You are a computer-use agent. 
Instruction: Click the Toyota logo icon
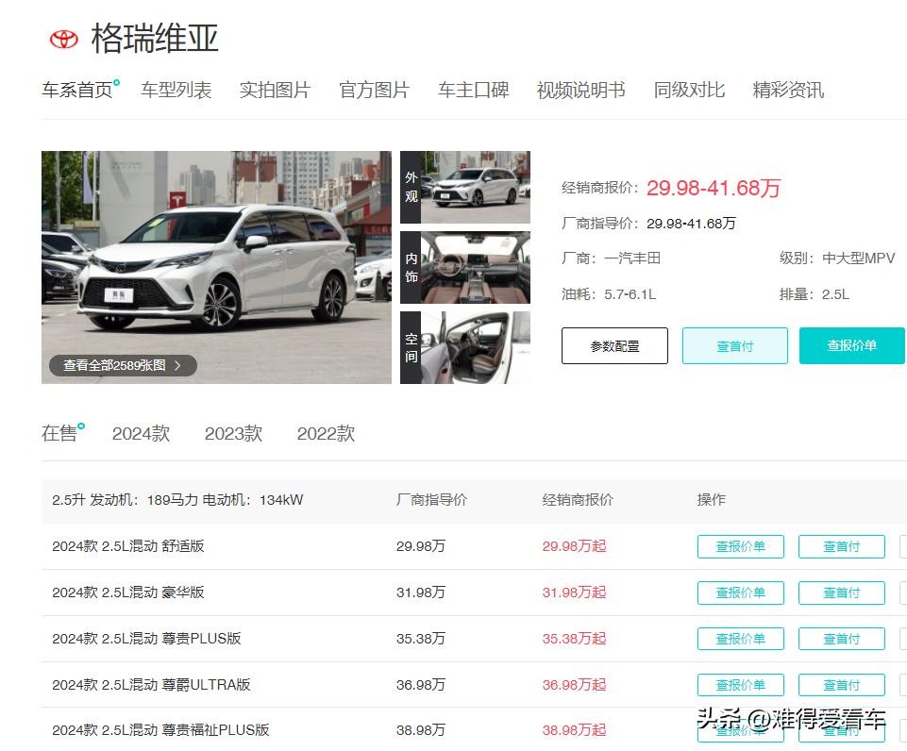tap(64, 39)
